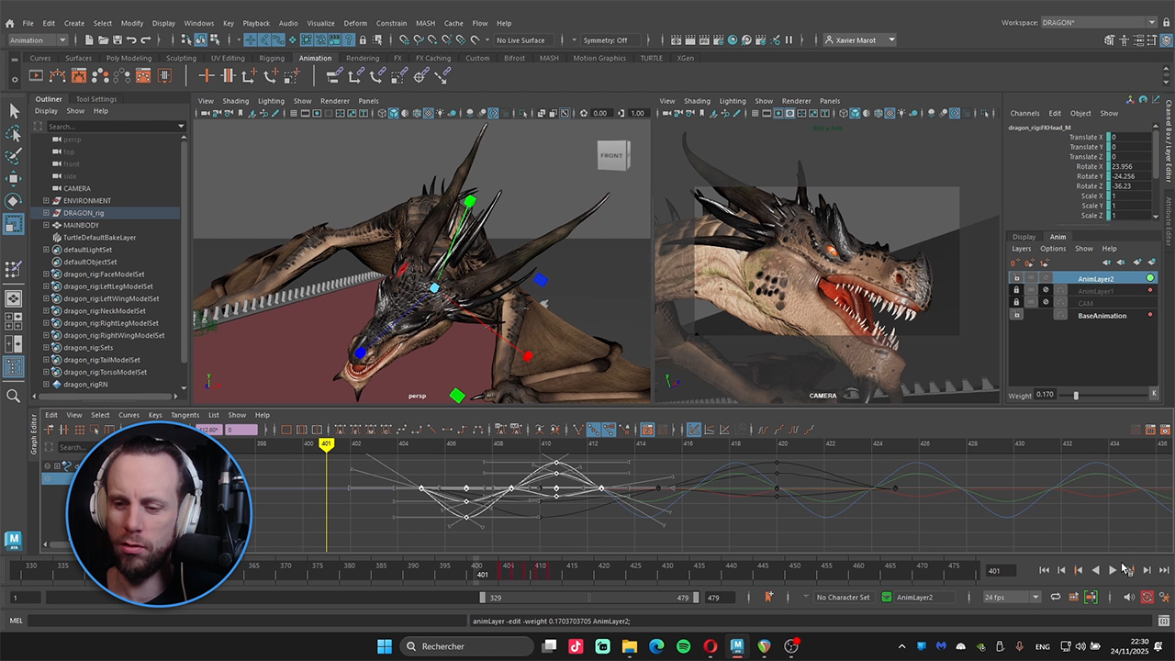Open the Constrain menu
This screenshot has width=1175, height=661.
(392, 23)
